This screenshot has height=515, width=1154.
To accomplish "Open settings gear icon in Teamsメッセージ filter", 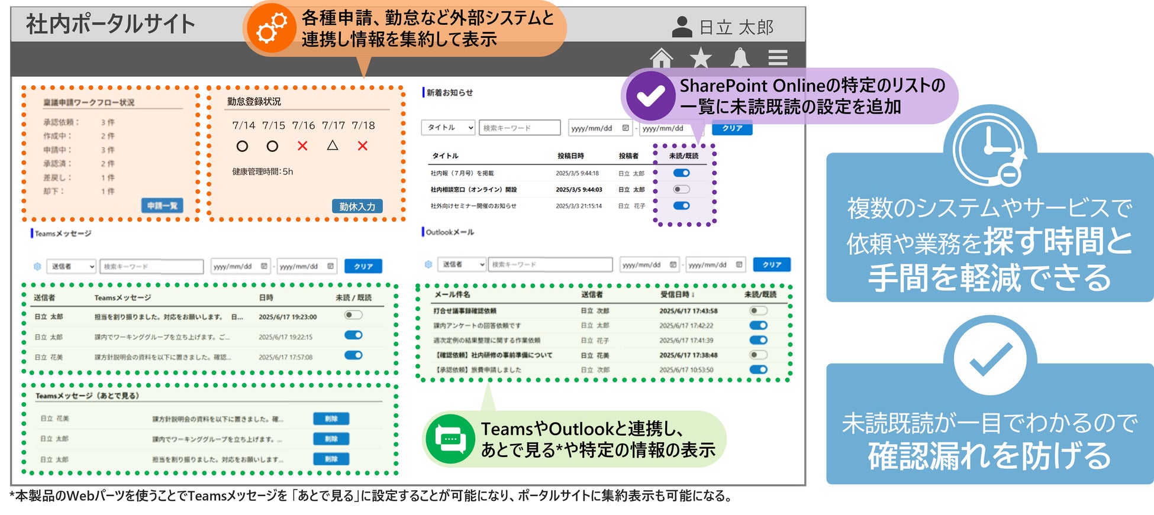I will pos(37,267).
